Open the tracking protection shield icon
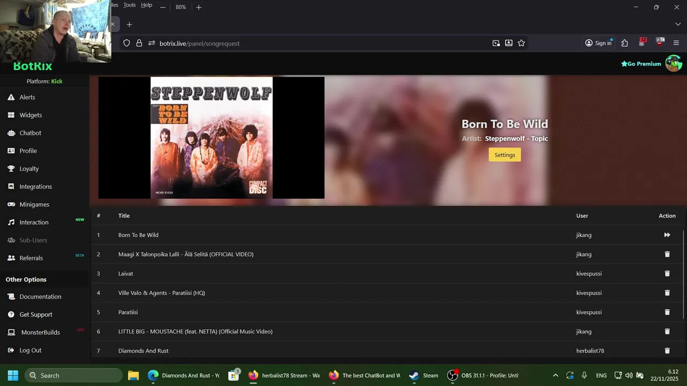 tap(127, 43)
